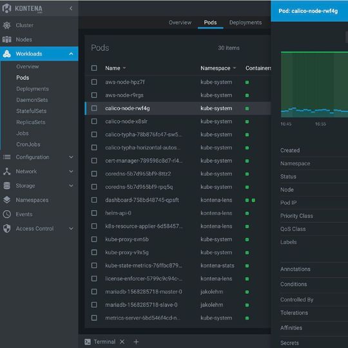Switch to the Overview tab
Screen dimensions: 348x348
[180, 23]
